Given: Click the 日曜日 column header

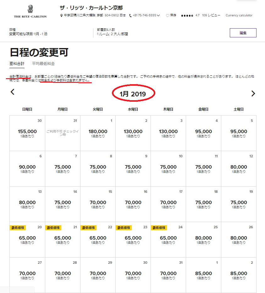Looking at the screenshot, I should click(x=27, y=109).
